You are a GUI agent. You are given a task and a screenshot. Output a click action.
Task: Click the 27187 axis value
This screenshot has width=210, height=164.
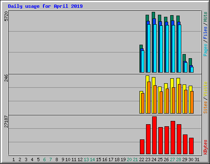(6, 121)
